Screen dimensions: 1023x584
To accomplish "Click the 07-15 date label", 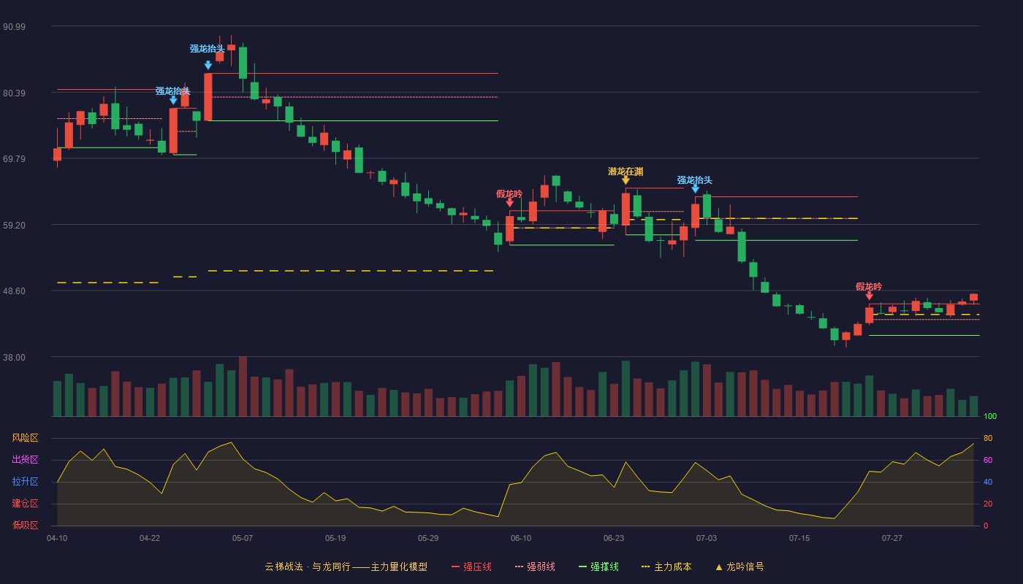I will click(799, 538).
